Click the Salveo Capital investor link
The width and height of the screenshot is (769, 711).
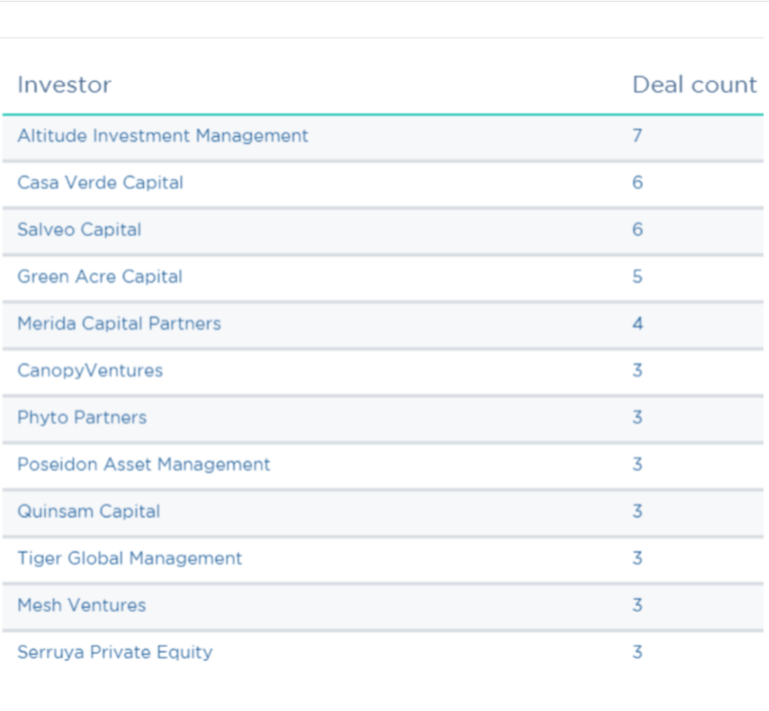pyautogui.click(x=79, y=230)
